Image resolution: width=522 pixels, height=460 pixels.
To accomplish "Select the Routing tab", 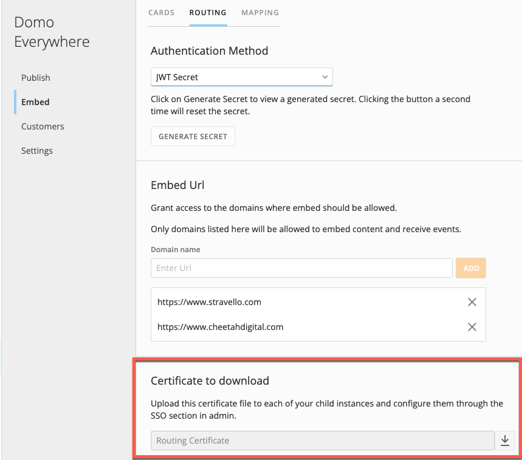I will [208, 13].
